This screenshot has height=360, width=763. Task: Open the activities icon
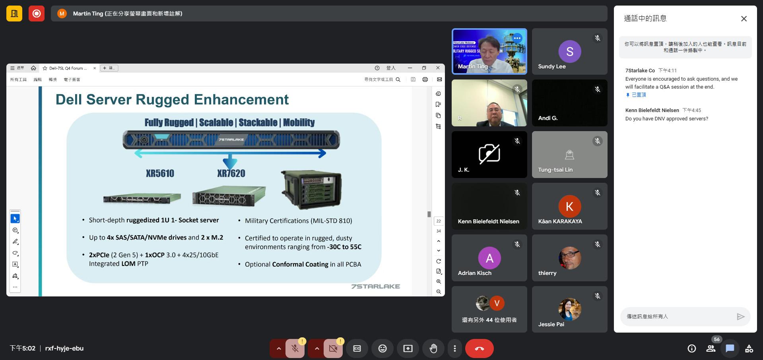point(749,348)
